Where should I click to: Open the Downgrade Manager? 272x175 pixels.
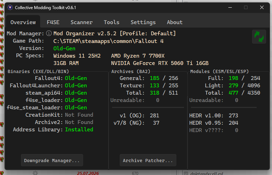tap(52, 160)
